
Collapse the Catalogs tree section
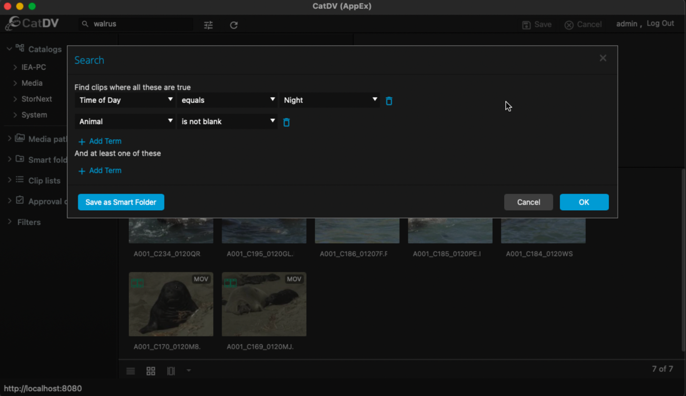[9, 49]
